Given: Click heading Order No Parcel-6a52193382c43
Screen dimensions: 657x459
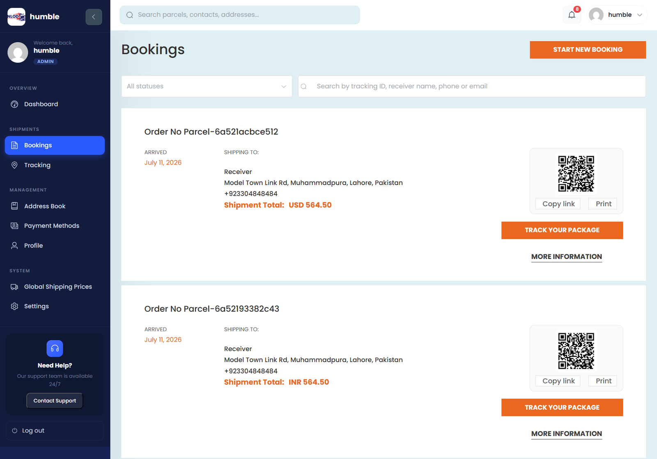Looking at the screenshot, I should (x=211, y=309).
